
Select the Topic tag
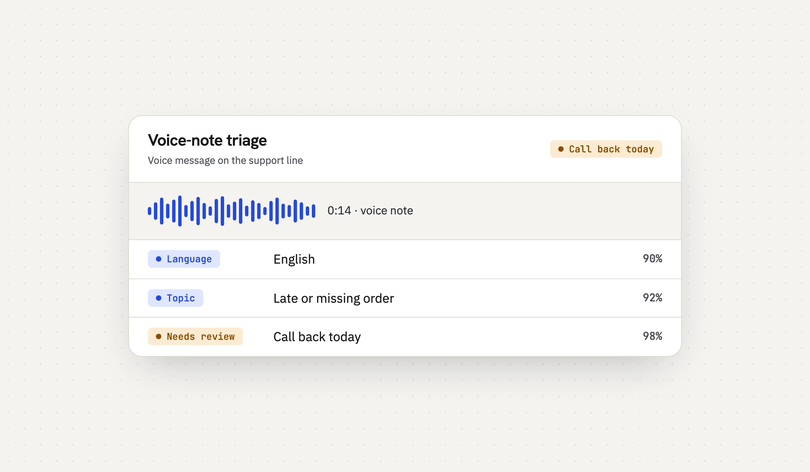(175, 298)
